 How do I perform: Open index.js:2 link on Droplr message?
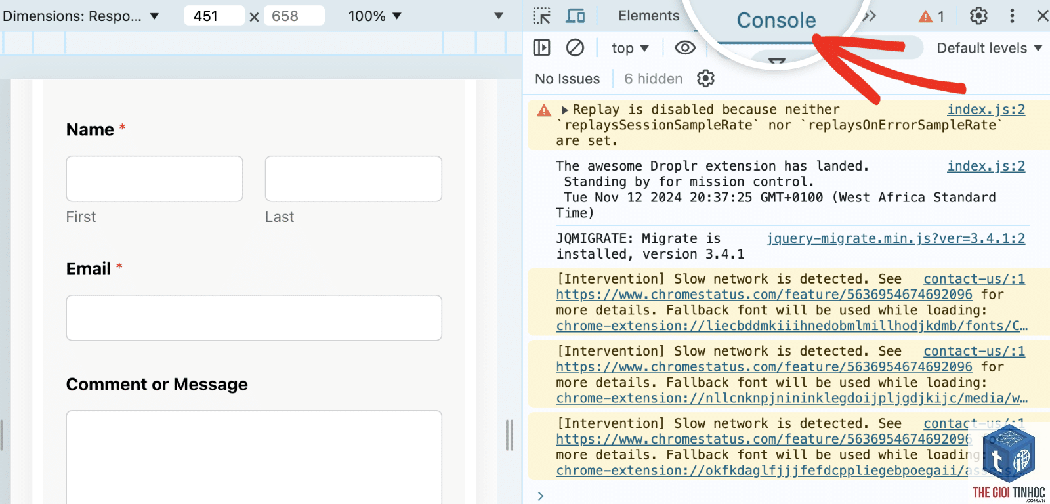tap(986, 166)
